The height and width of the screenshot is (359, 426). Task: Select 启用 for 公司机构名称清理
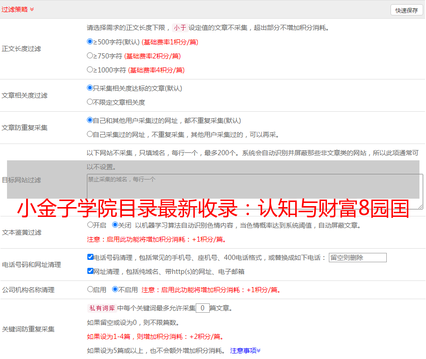click(90, 289)
